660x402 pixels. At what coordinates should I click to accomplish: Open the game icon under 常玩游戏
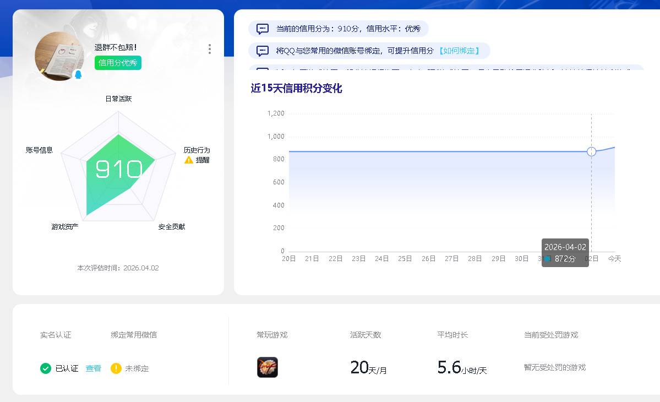click(x=267, y=367)
